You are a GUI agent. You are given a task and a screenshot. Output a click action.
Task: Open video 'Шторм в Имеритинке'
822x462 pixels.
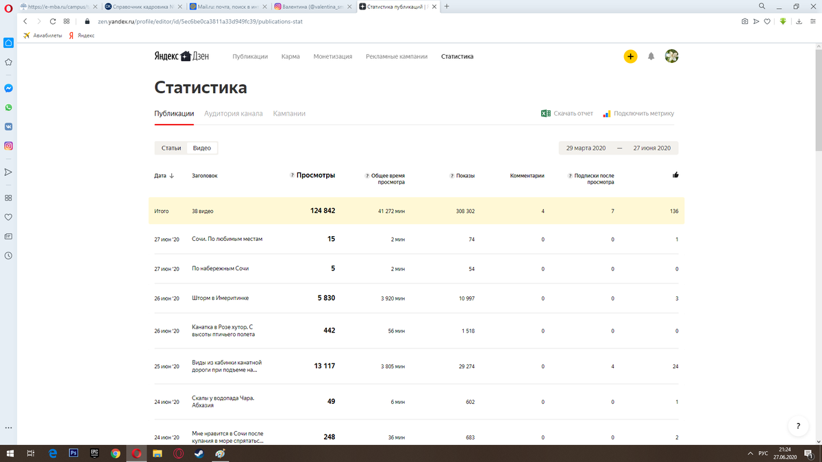point(220,298)
